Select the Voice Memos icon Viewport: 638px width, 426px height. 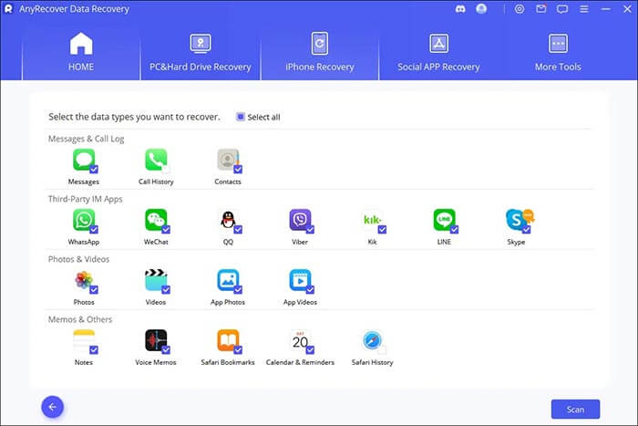tap(156, 340)
